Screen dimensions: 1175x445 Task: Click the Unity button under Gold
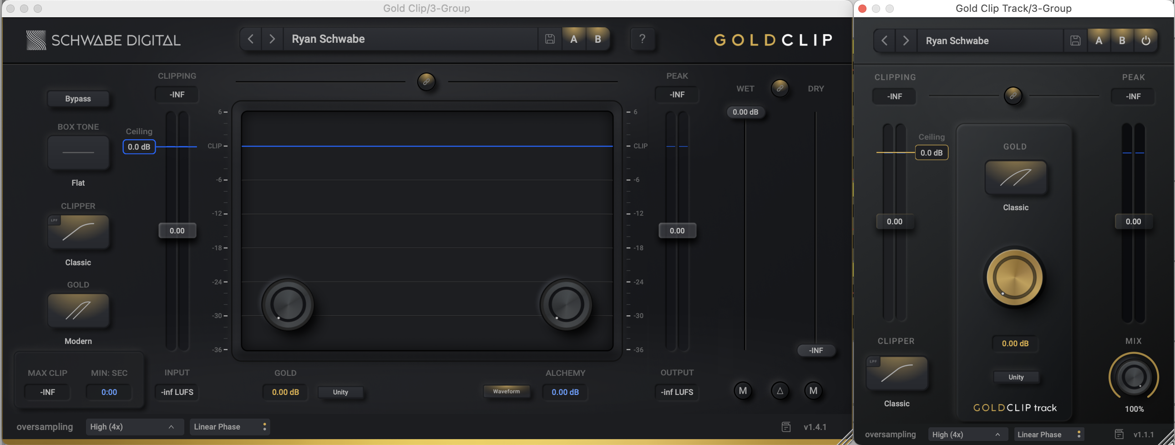341,392
